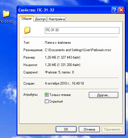Close the Свойства dialog with the X

pyautogui.click(x=121, y=10)
